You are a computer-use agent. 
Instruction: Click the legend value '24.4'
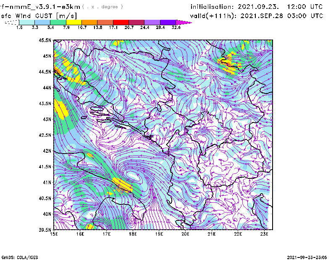click(144, 27)
